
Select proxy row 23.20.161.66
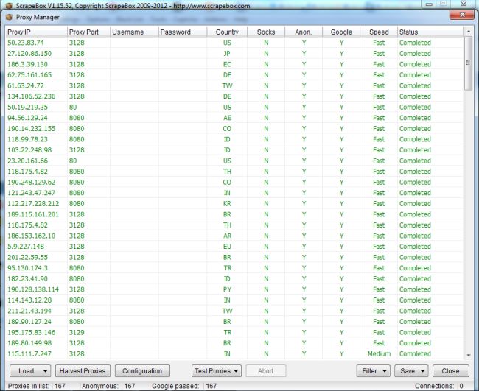(234, 161)
